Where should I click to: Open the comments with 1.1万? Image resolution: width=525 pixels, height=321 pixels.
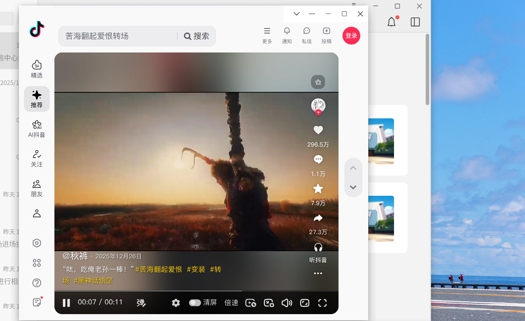click(318, 159)
